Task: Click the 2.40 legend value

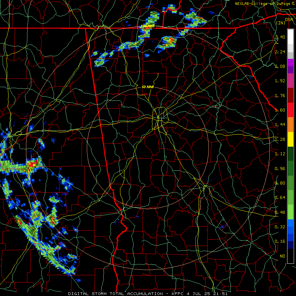Action: click(x=280, y=37)
